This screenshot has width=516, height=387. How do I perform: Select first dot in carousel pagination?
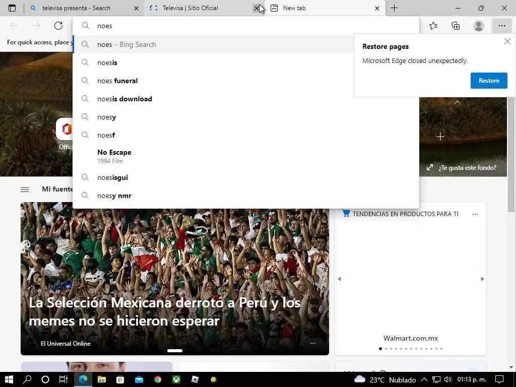click(x=380, y=349)
